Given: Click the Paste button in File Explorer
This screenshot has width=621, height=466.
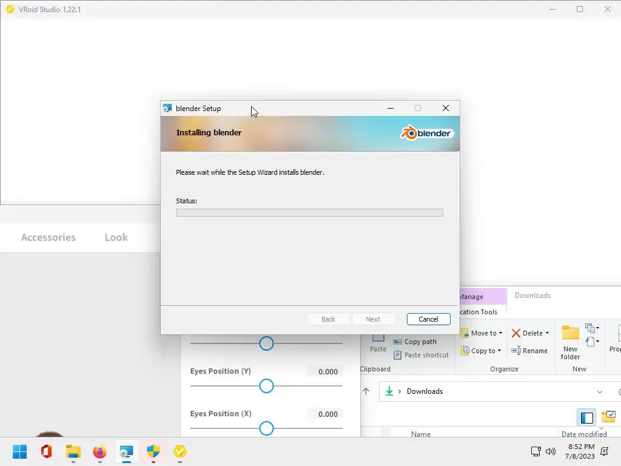Looking at the screenshot, I should tap(378, 344).
